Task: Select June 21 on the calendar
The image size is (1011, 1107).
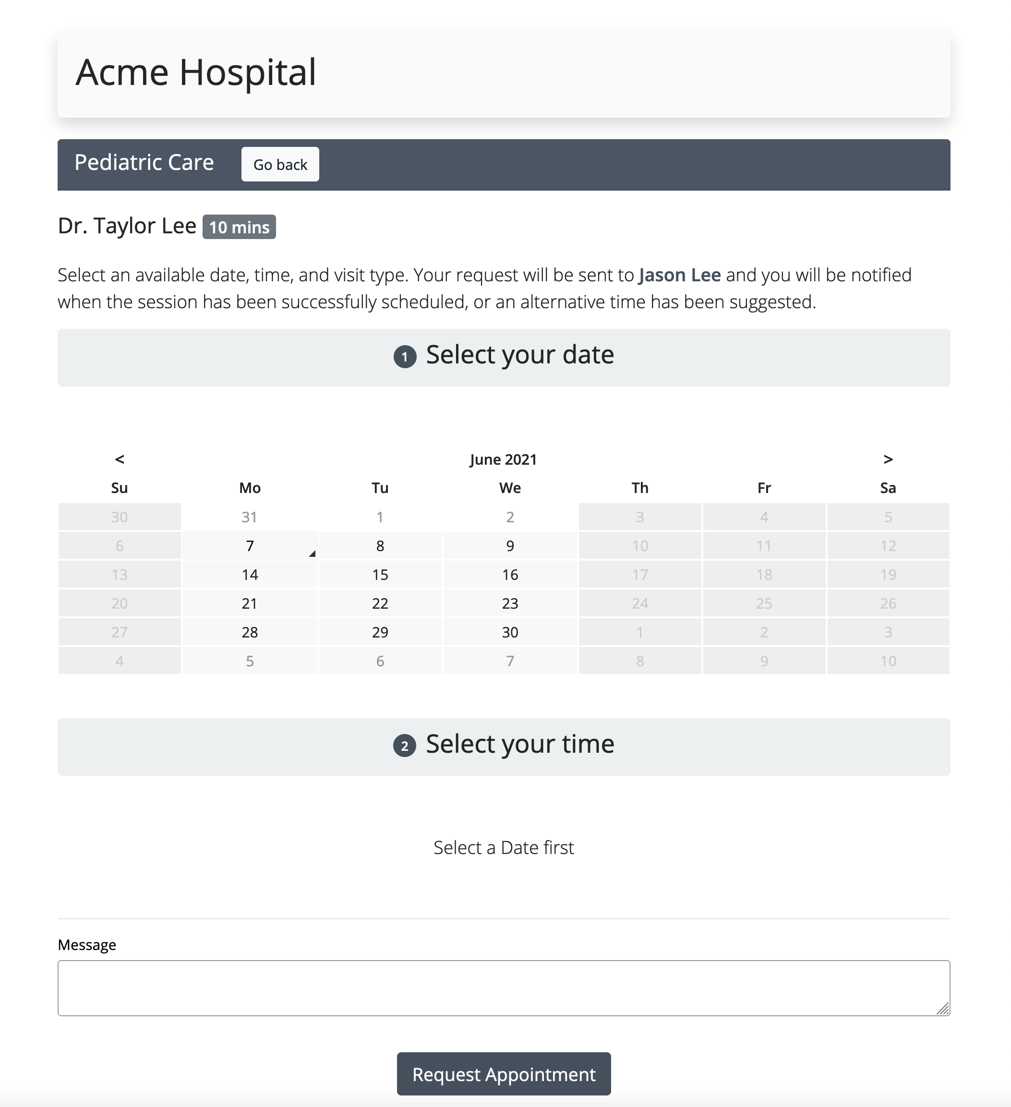Action: tap(250, 603)
